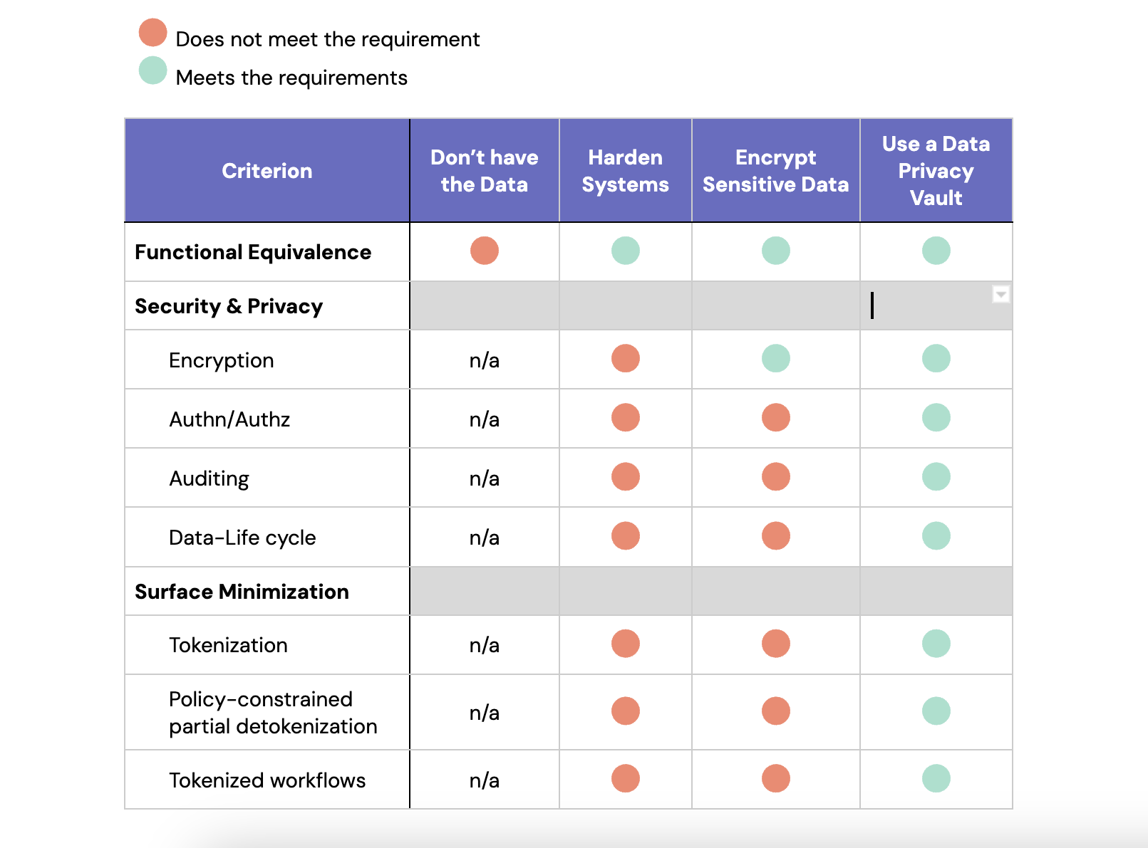Click the red dot for Functional Equivalence under Don't have the Data

point(485,251)
